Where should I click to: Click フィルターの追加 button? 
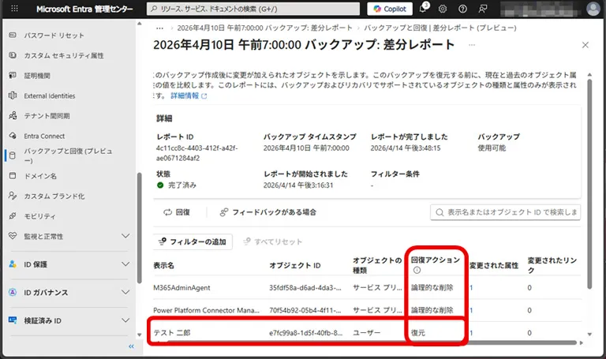[x=193, y=242]
